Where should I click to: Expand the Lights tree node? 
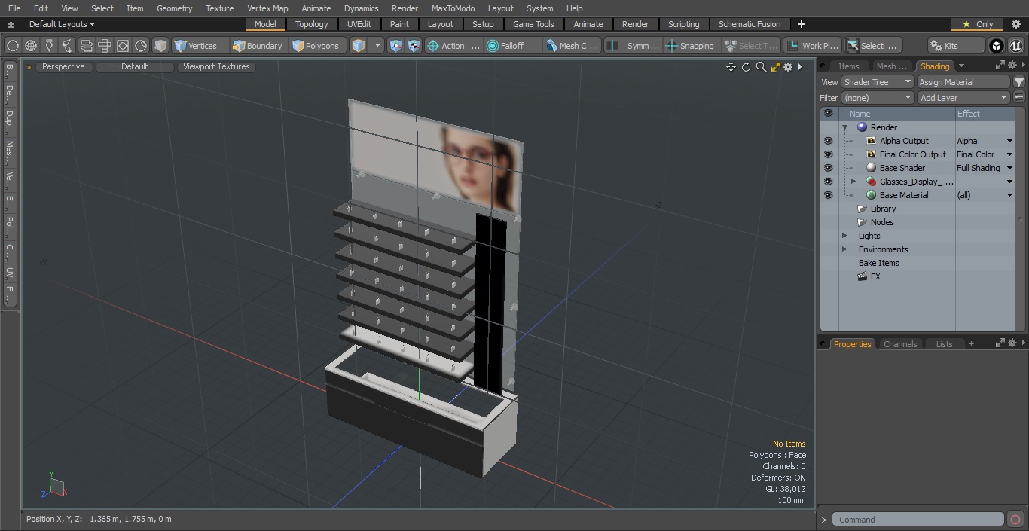pyautogui.click(x=844, y=236)
